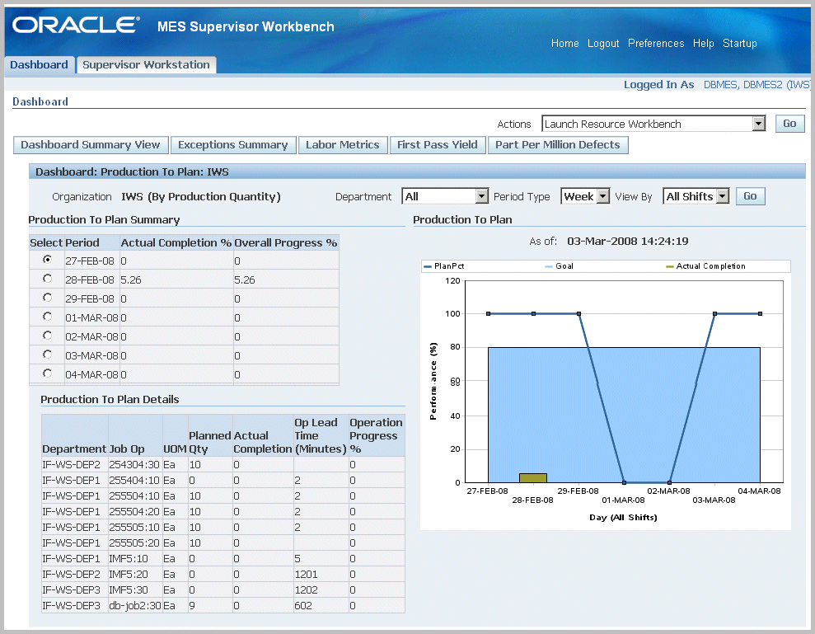
Task: Switch to the Dashboard tab
Action: click(39, 65)
